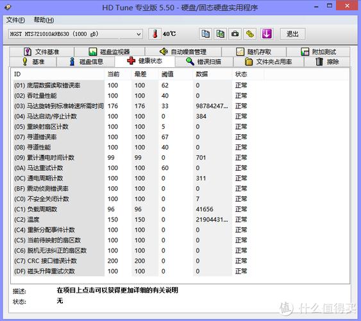Click the 数据 column header
The image size is (361, 321).
(x=212, y=74)
